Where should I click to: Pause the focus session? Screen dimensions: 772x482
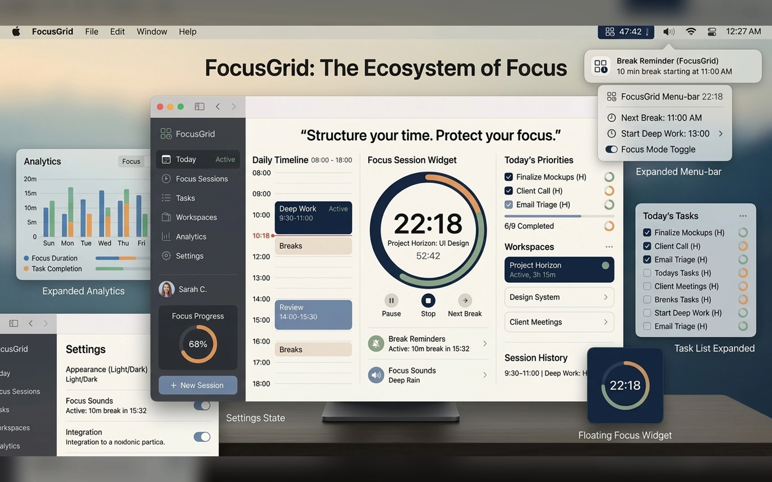[x=391, y=300]
